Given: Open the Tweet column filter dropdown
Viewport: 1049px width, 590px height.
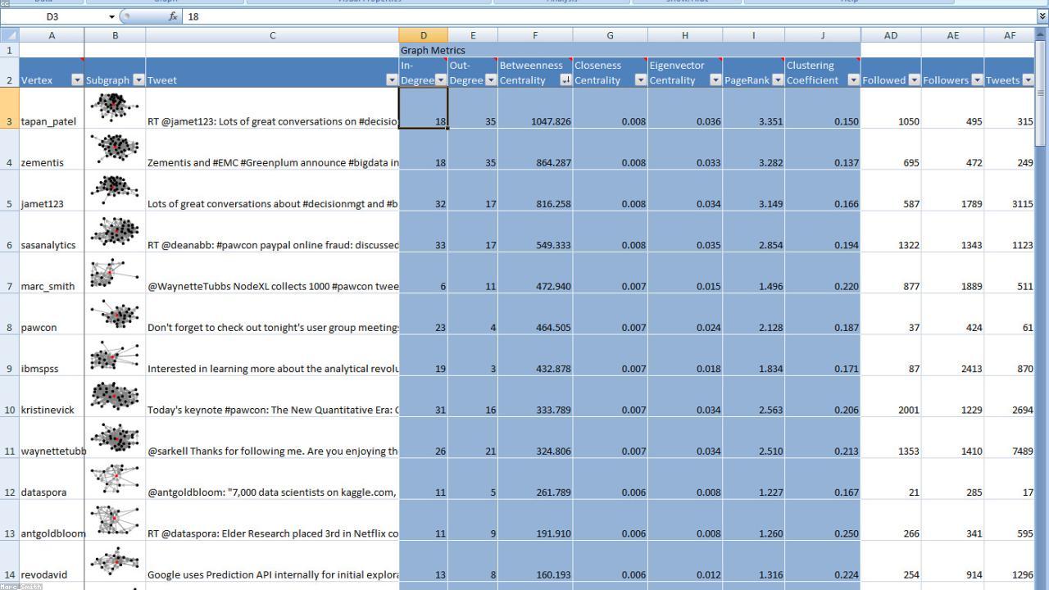Looking at the screenshot, I should pyautogui.click(x=392, y=80).
